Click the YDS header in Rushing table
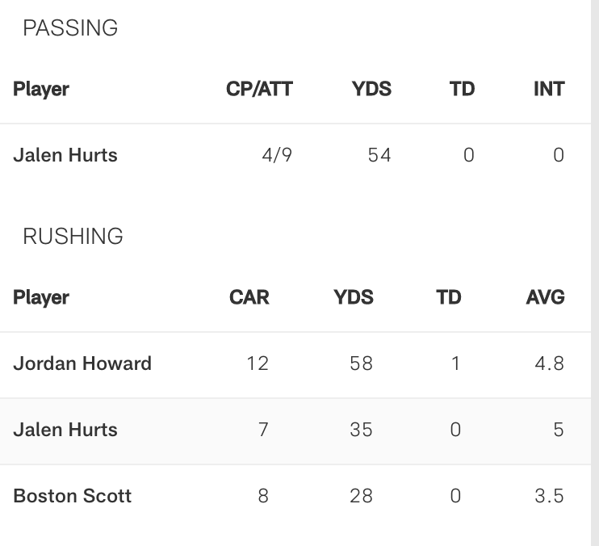Image resolution: width=599 pixels, height=546 pixels. (354, 297)
